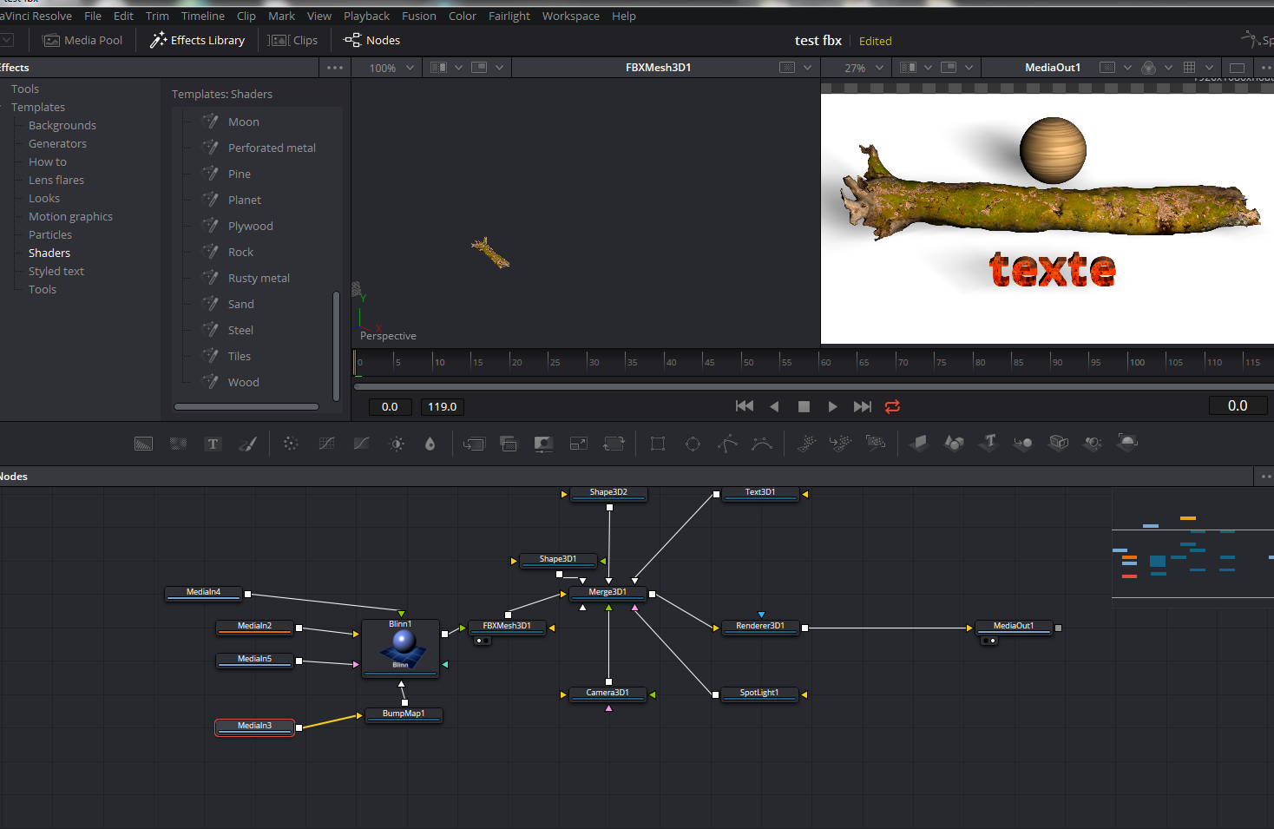Add a Color Curves node
The height and width of the screenshot is (829, 1274).
(326, 444)
